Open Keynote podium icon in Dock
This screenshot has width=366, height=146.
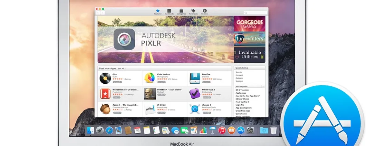click(x=212, y=130)
